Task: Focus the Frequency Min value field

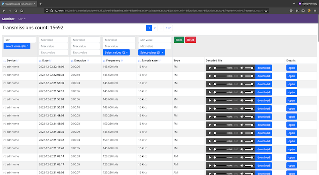Action: [x=119, y=40]
